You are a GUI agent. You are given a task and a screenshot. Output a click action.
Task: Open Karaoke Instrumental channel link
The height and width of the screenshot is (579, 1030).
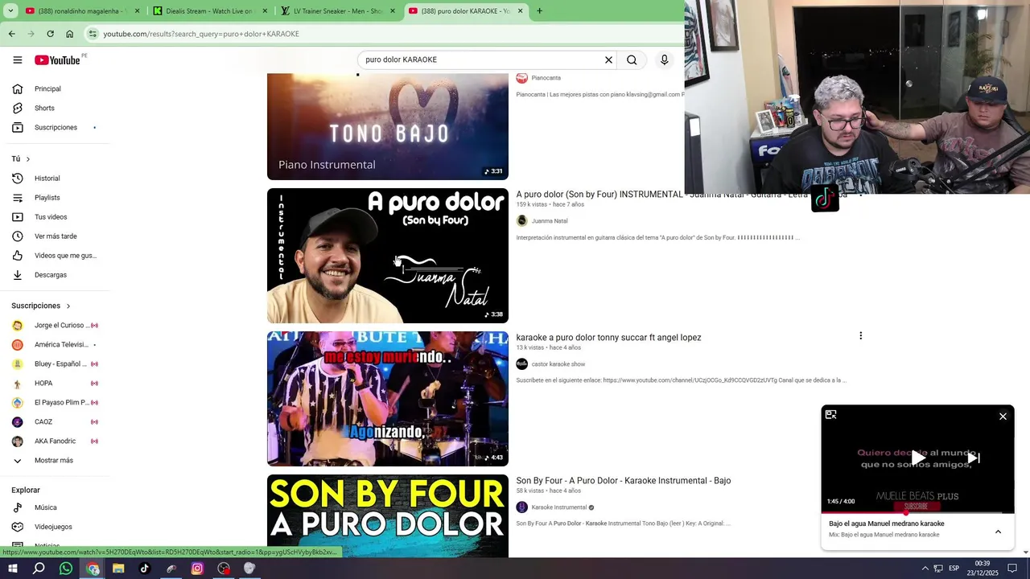[558, 507]
